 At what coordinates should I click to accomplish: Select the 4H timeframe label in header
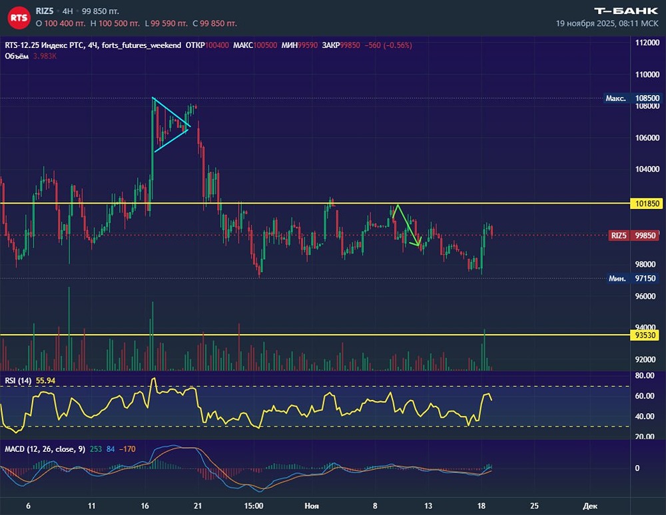pos(67,11)
